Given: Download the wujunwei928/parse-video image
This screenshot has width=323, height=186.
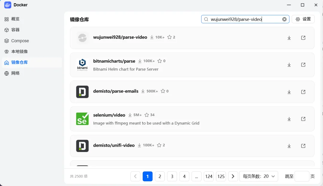Looking at the screenshot, I should 289,38.
